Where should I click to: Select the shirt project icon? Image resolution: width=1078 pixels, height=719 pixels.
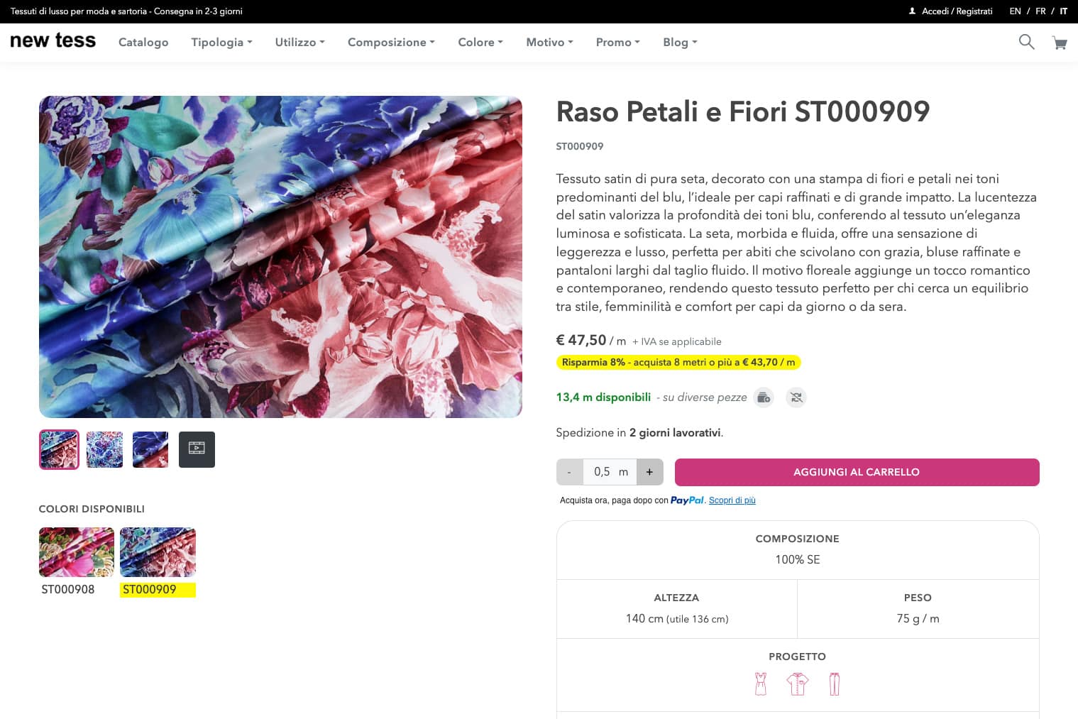(x=797, y=684)
